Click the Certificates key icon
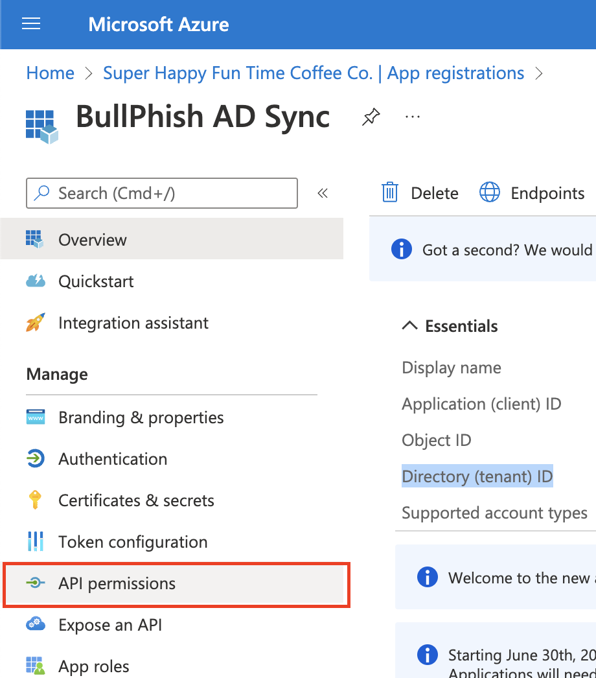The height and width of the screenshot is (678, 596). 35,500
